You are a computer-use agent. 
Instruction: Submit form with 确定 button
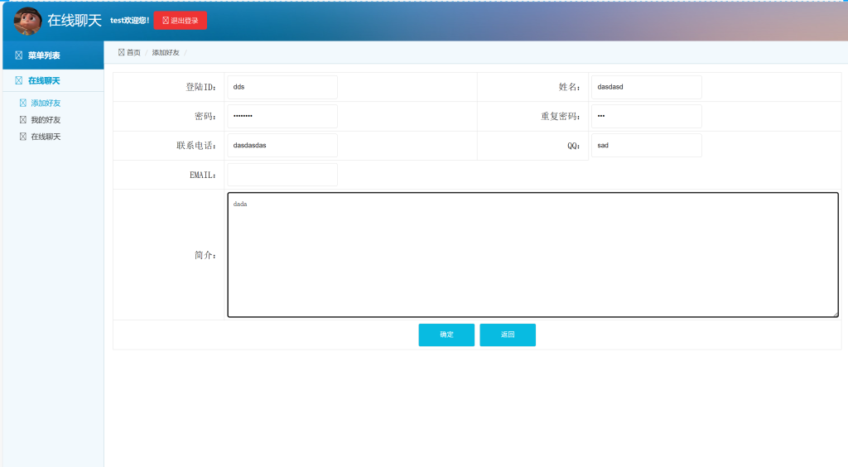[446, 335]
